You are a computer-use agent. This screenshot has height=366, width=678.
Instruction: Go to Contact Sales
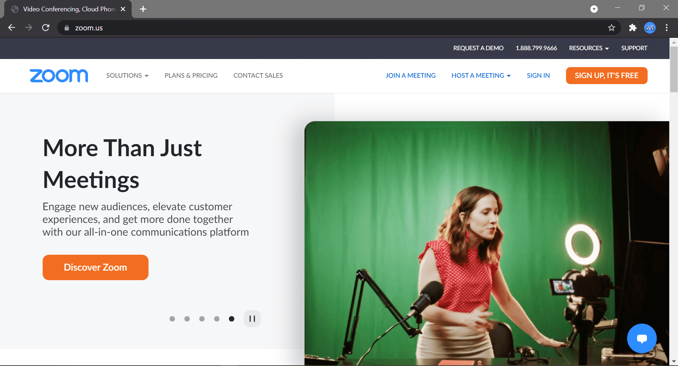(258, 76)
